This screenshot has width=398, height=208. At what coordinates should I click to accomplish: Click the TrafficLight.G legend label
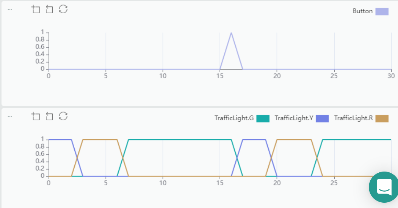(x=234, y=118)
